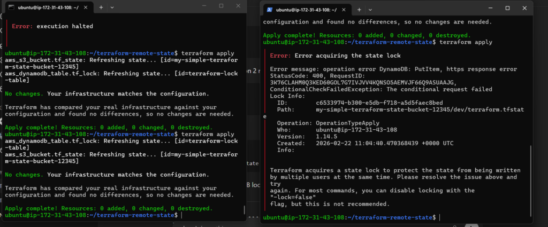This screenshot has height=227, width=548.
Task: Click the PowerShell icon on the right window's tab
Action: tap(269, 10)
